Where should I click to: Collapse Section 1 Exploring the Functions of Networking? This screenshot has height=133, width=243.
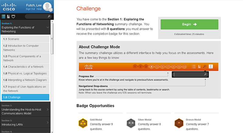[47, 27]
